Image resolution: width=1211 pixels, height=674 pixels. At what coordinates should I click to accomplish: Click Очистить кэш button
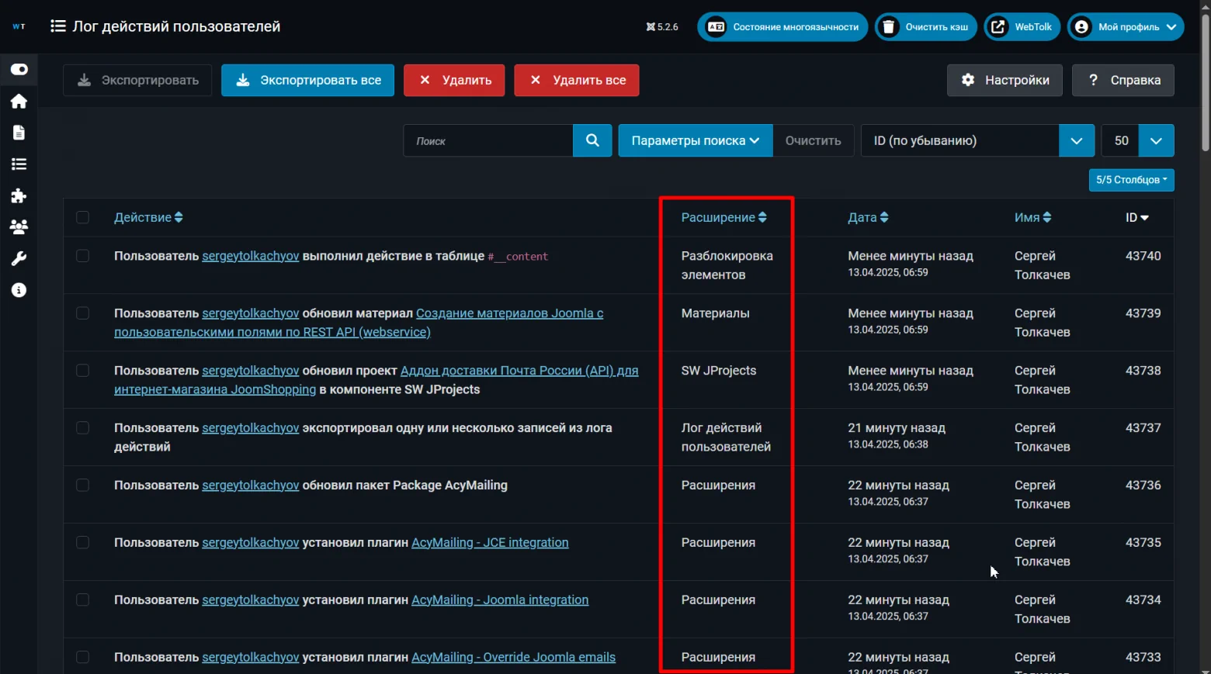(x=926, y=27)
